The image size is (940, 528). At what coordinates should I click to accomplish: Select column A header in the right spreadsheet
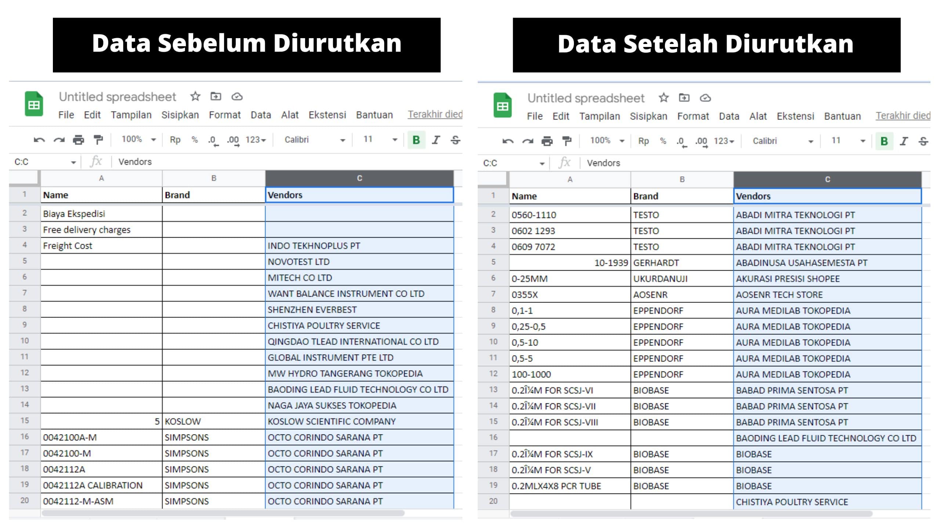570,180
